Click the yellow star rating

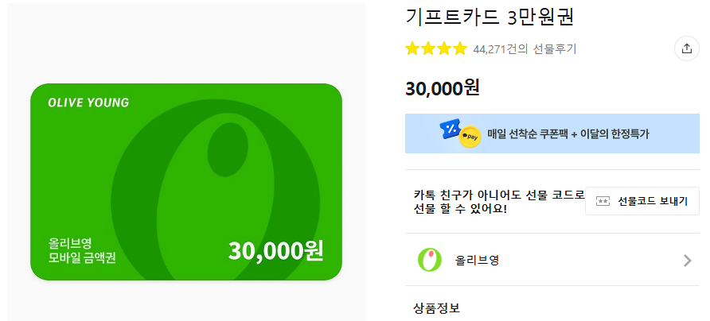(435, 48)
